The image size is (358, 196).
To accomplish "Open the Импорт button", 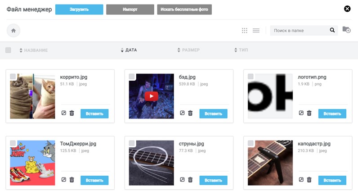I will [x=130, y=9].
